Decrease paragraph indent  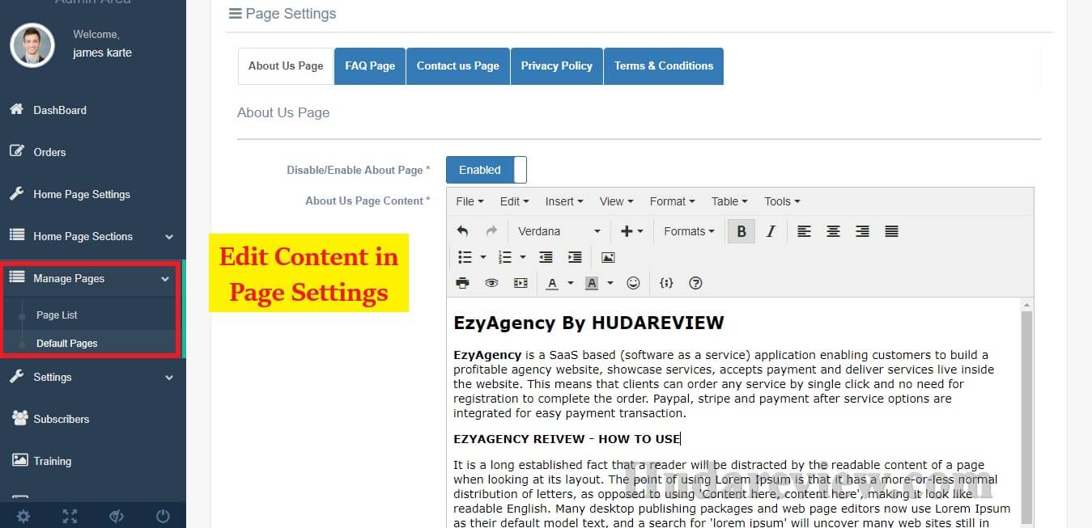tap(546, 257)
